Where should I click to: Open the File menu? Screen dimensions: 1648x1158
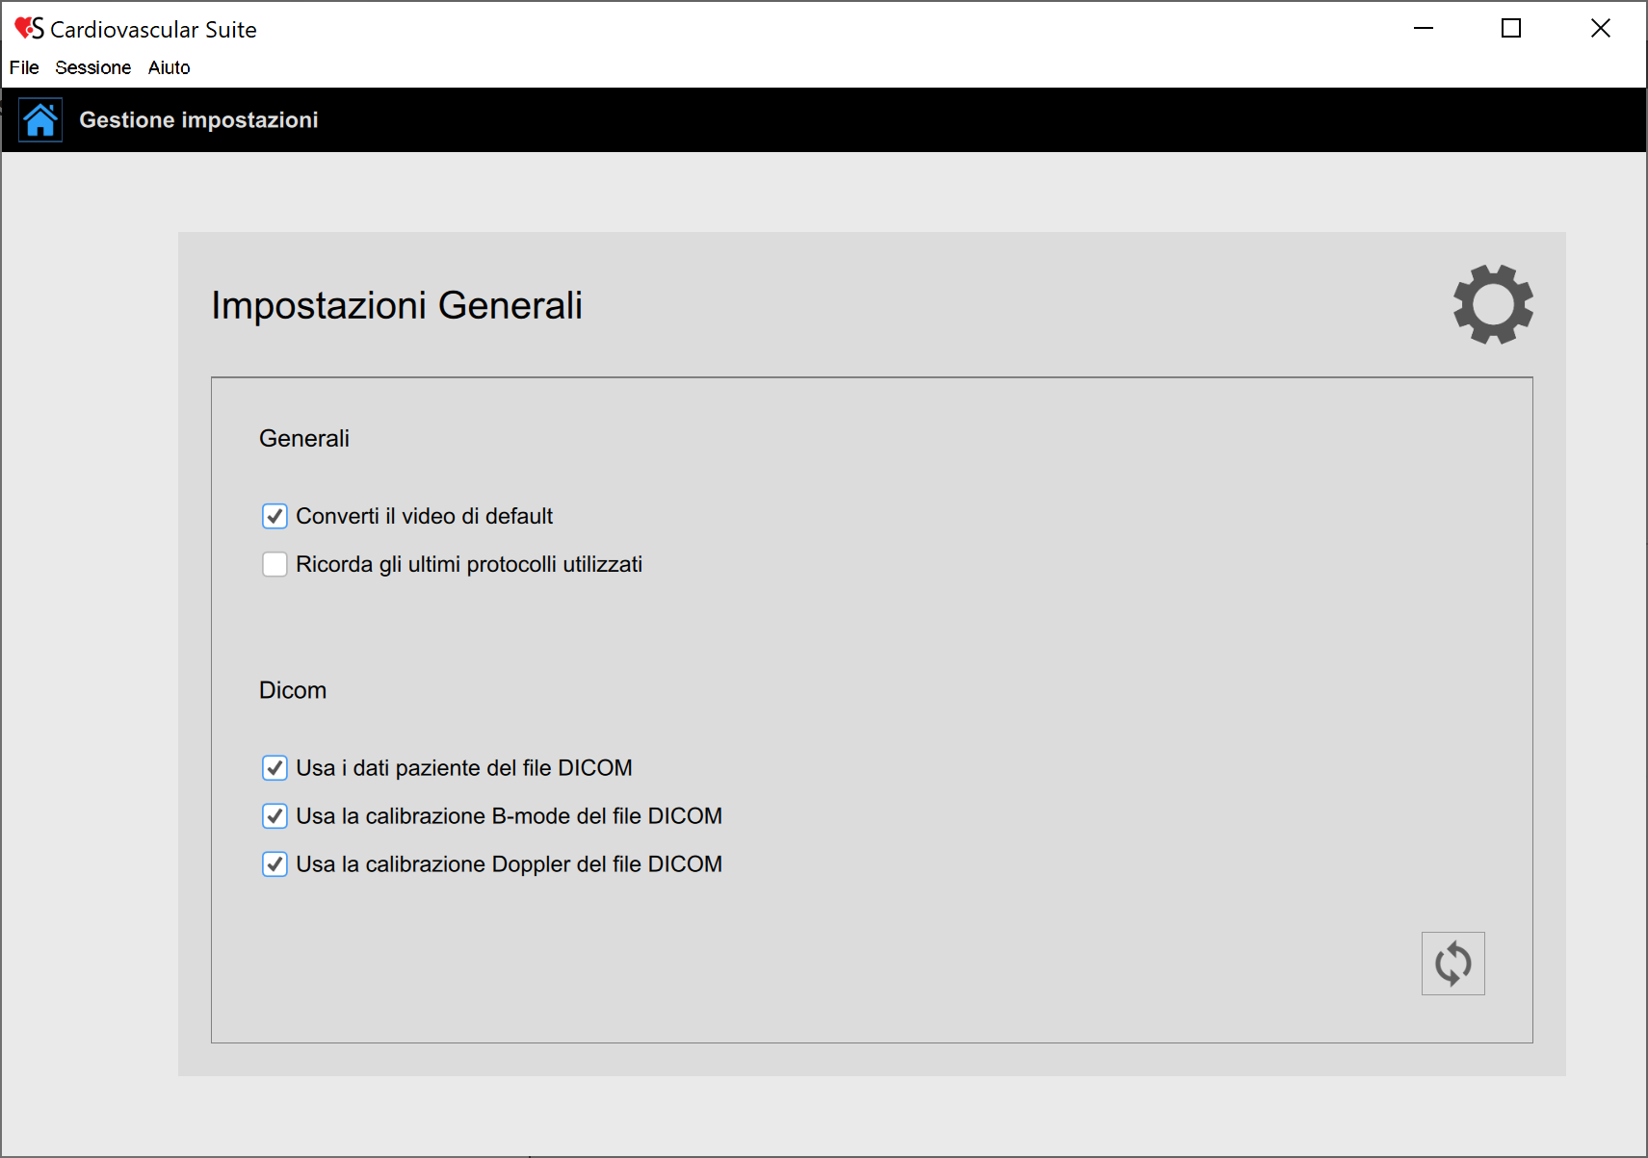point(24,67)
